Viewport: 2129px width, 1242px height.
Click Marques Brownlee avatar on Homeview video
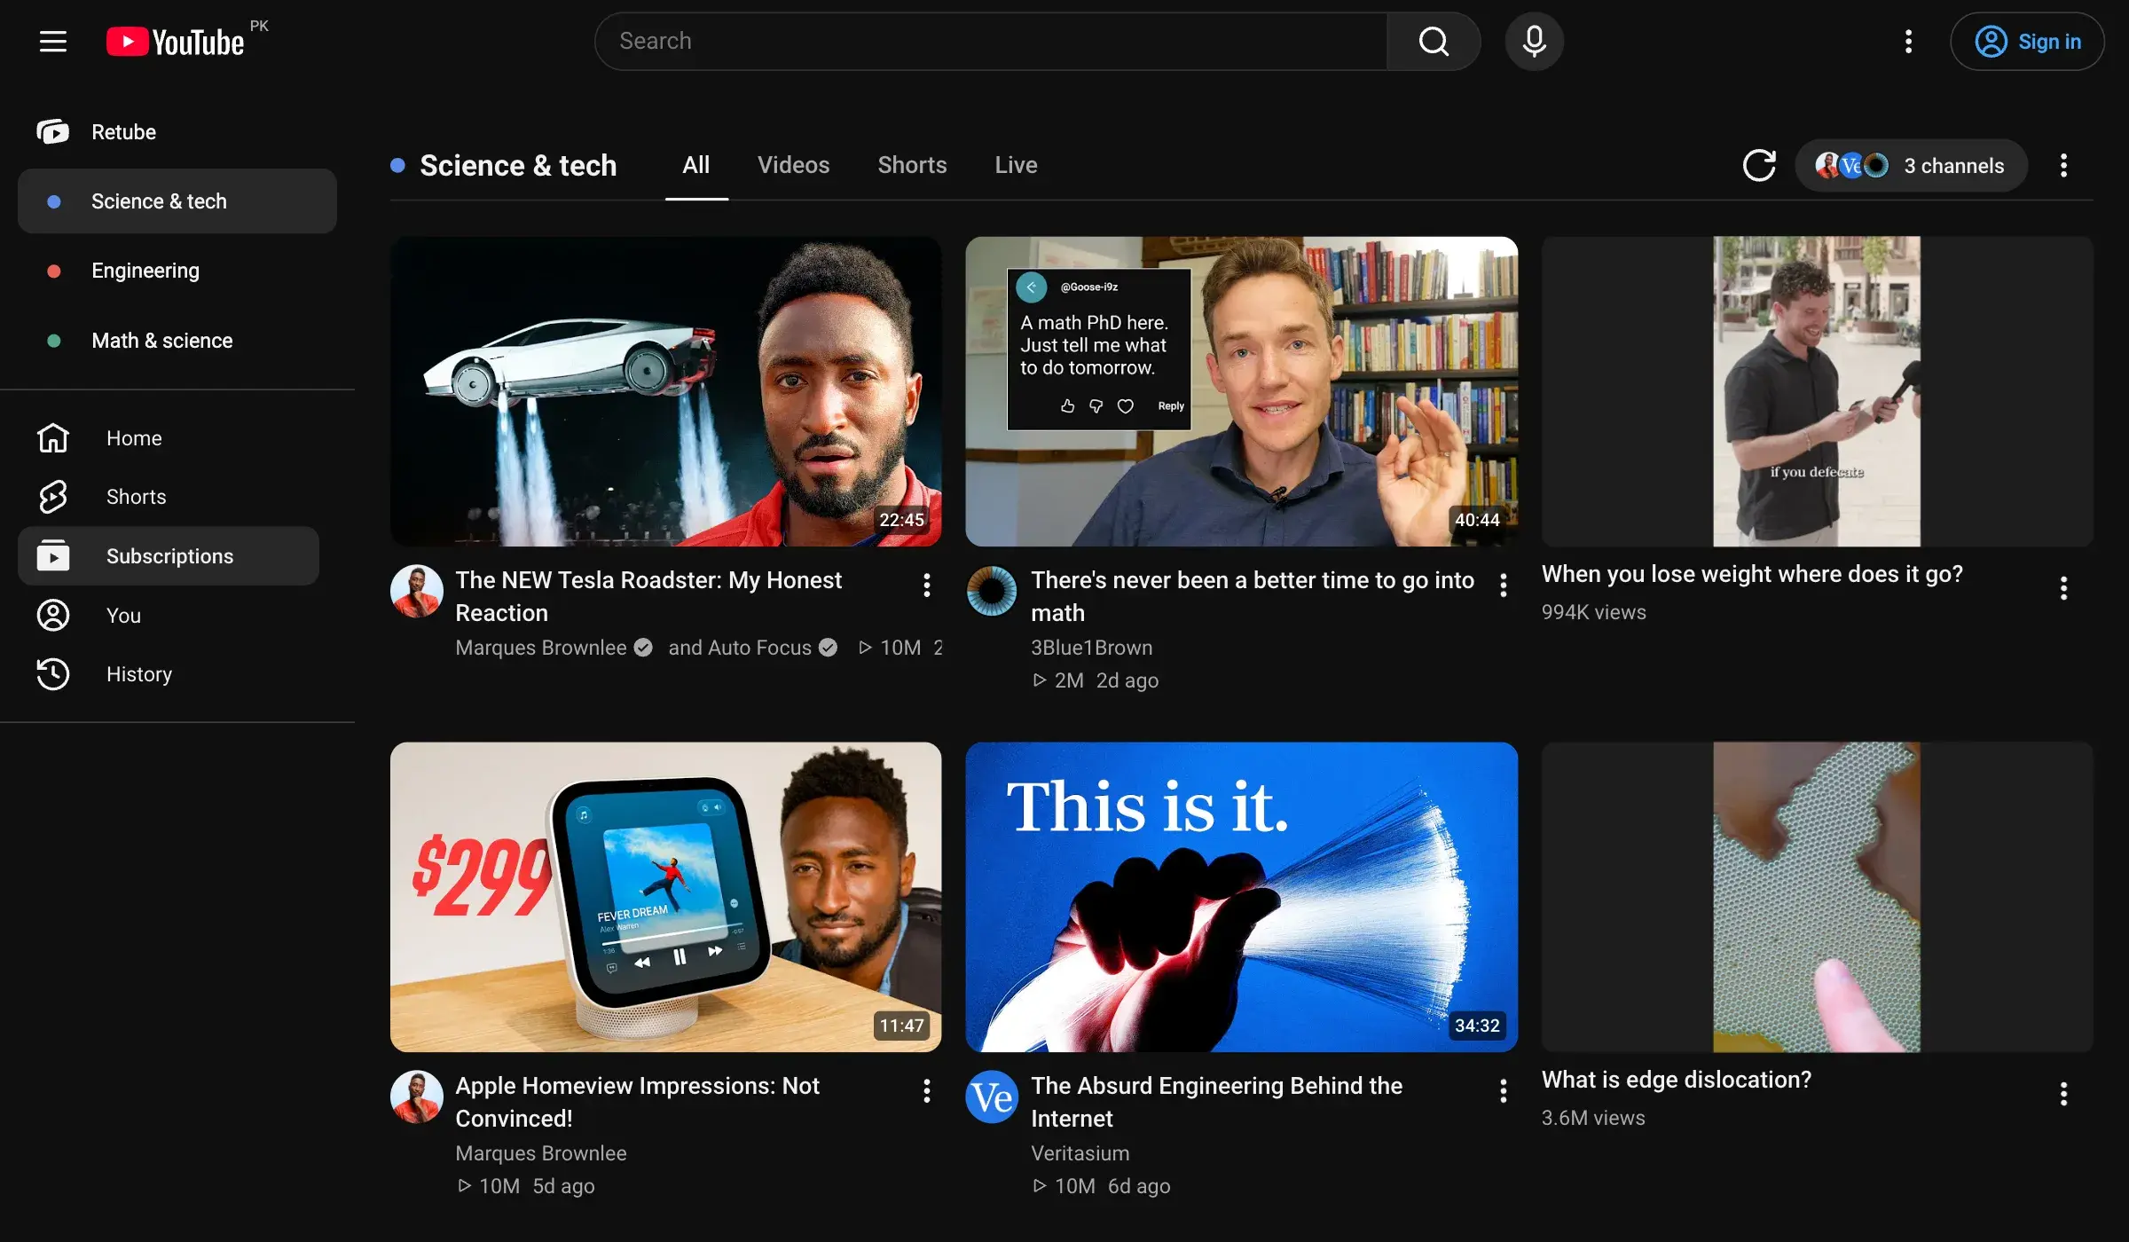pos(417,1097)
